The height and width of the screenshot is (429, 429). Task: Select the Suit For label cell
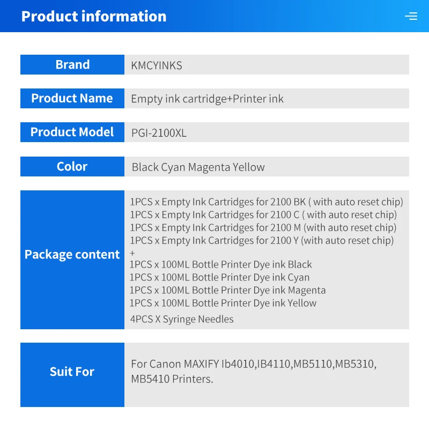pyautogui.click(x=72, y=375)
